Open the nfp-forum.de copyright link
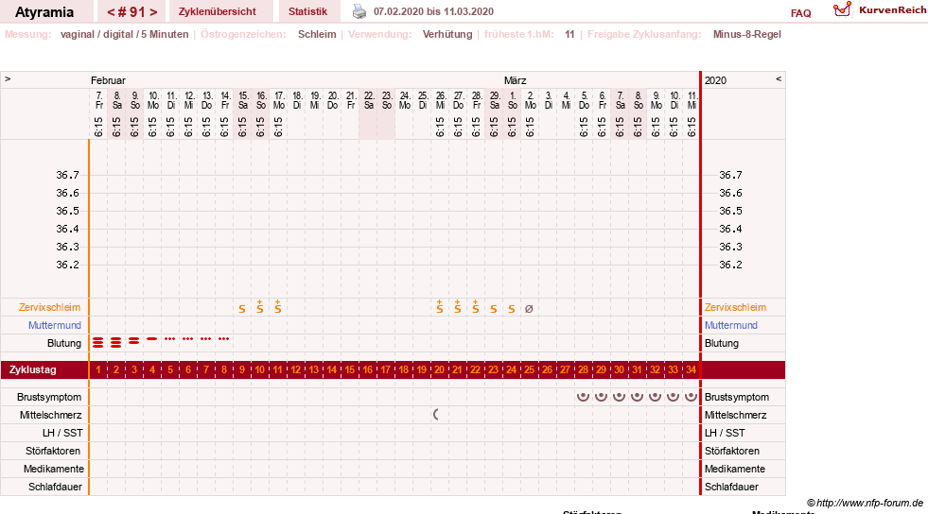This screenshot has height=514, width=928. click(865, 503)
